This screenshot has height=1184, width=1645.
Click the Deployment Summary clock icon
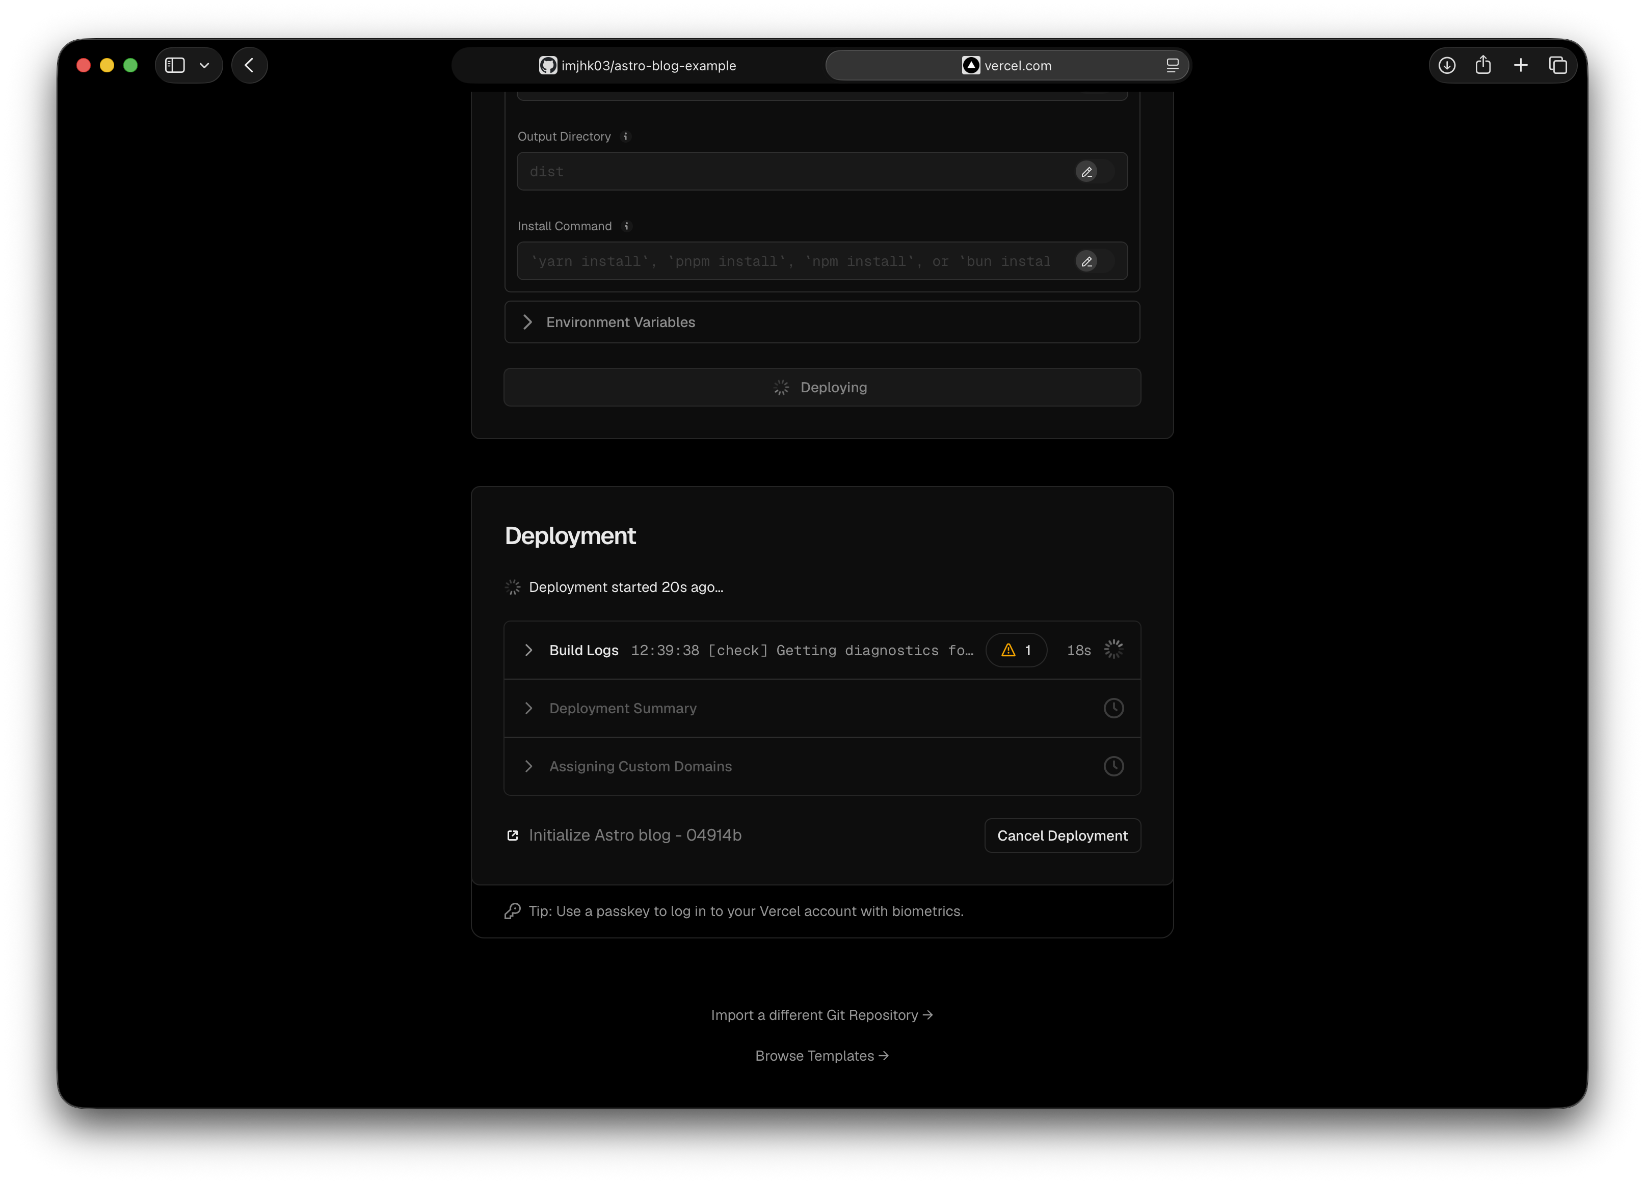[1113, 708]
